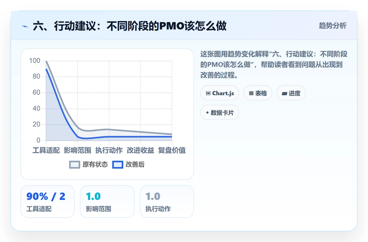This screenshot has height=242, width=368.
Task: Click the bar icon in the 进度 tag
Action: click(284, 93)
